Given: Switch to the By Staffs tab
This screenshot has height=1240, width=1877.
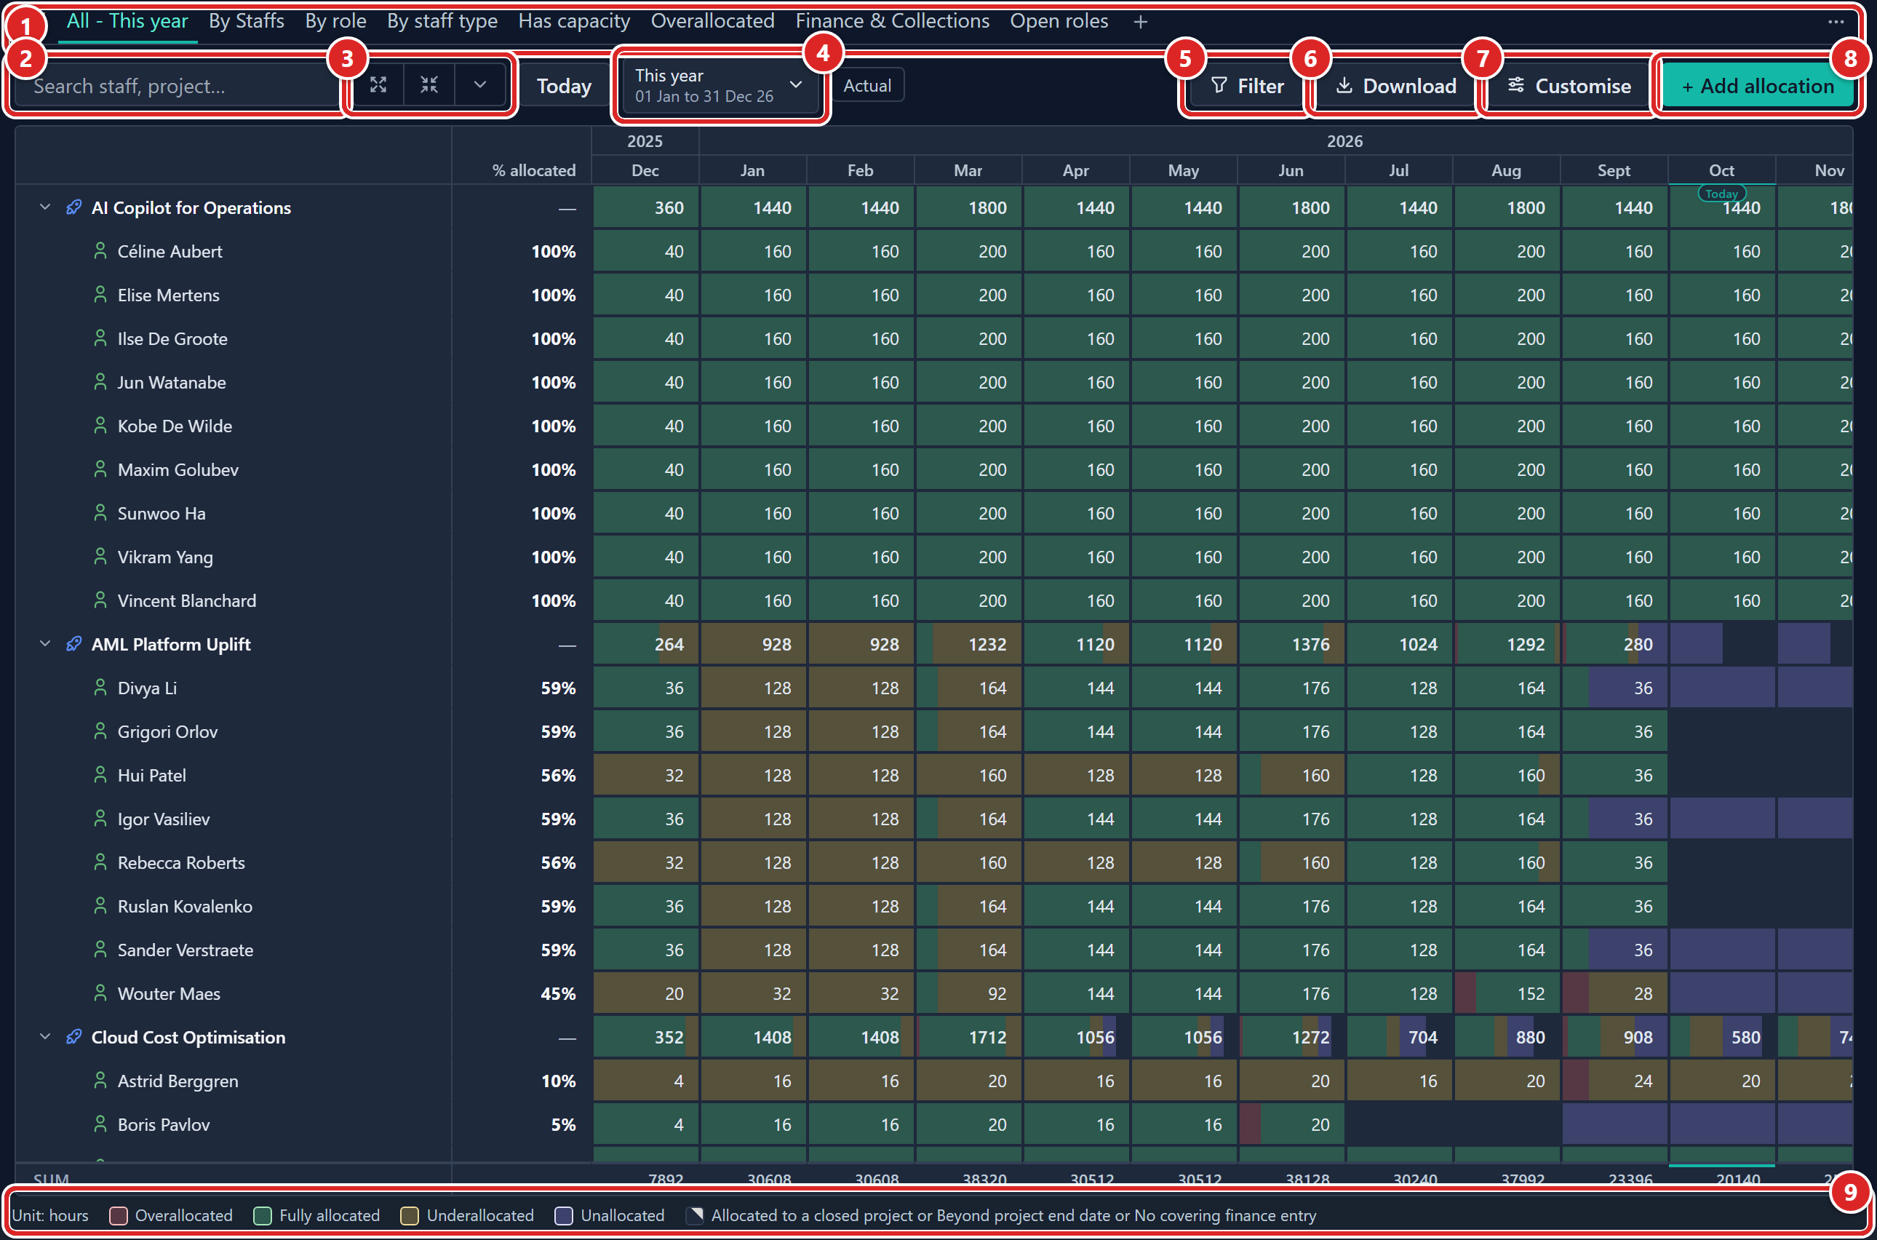Looking at the screenshot, I should point(247,21).
